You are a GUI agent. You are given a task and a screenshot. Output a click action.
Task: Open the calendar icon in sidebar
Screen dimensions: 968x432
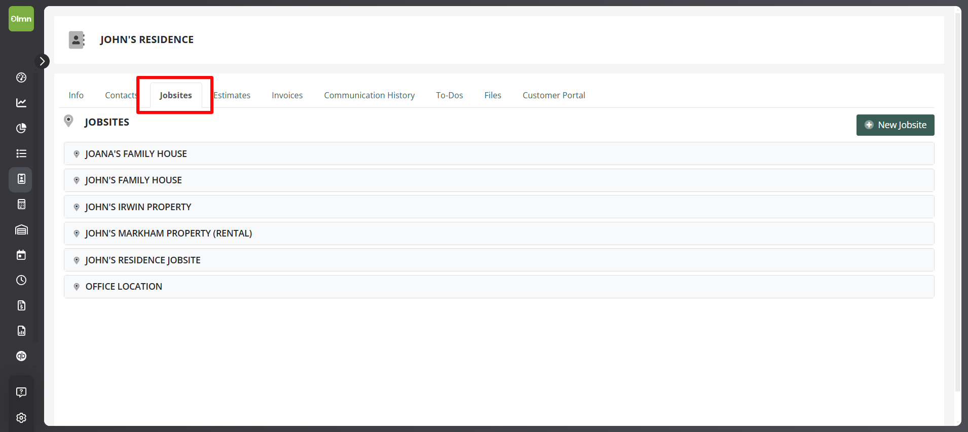tap(21, 255)
